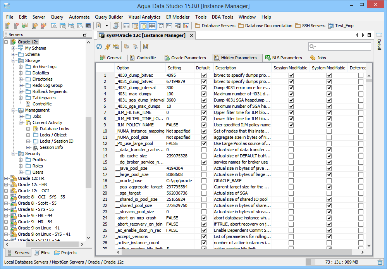
Task: Click the disconnect plug toolbar icon
Action: (x=44, y=26)
